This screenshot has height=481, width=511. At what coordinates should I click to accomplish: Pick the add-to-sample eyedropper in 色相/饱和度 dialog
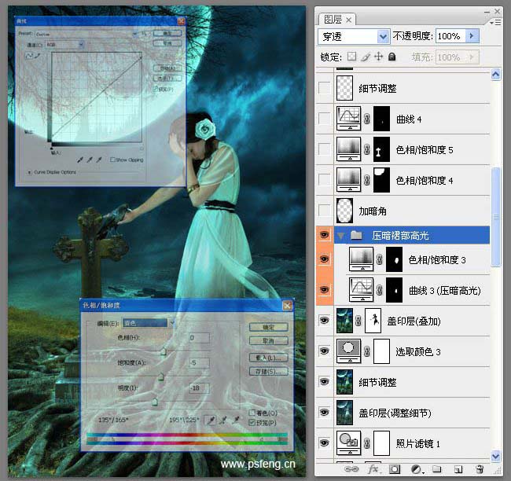[223, 420]
